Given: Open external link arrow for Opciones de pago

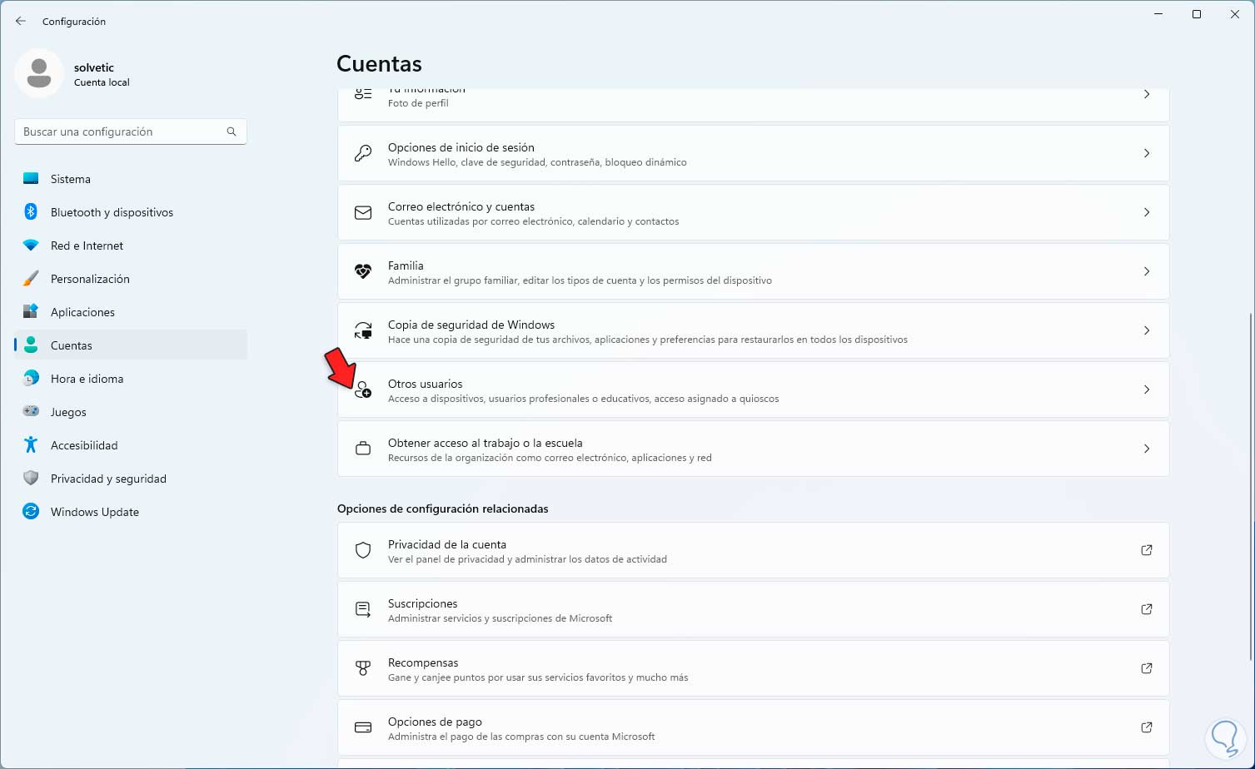Looking at the screenshot, I should pyautogui.click(x=1147, y=728).
